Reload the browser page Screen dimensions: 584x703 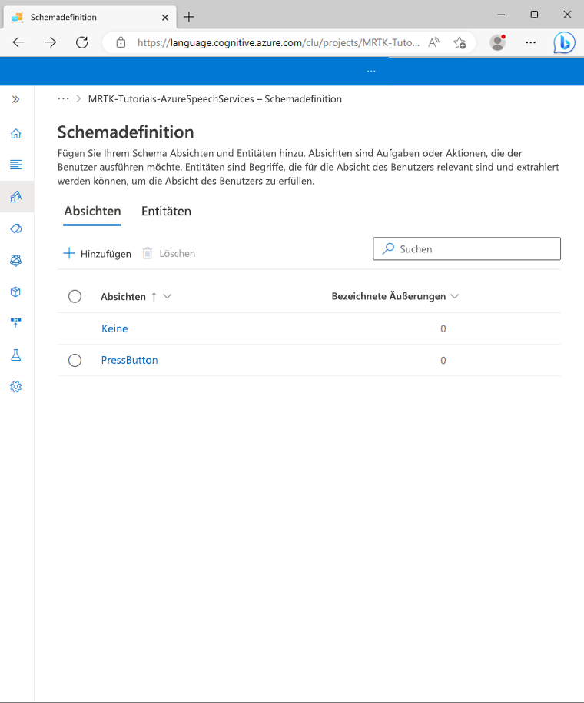tap(82, 42)
